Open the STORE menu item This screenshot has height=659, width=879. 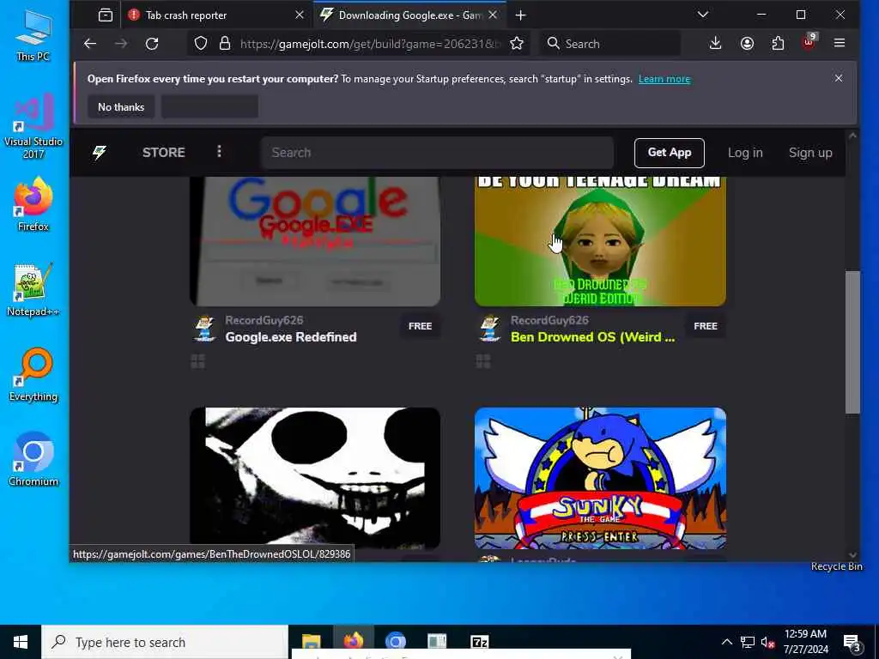click(x=164, y=153)
